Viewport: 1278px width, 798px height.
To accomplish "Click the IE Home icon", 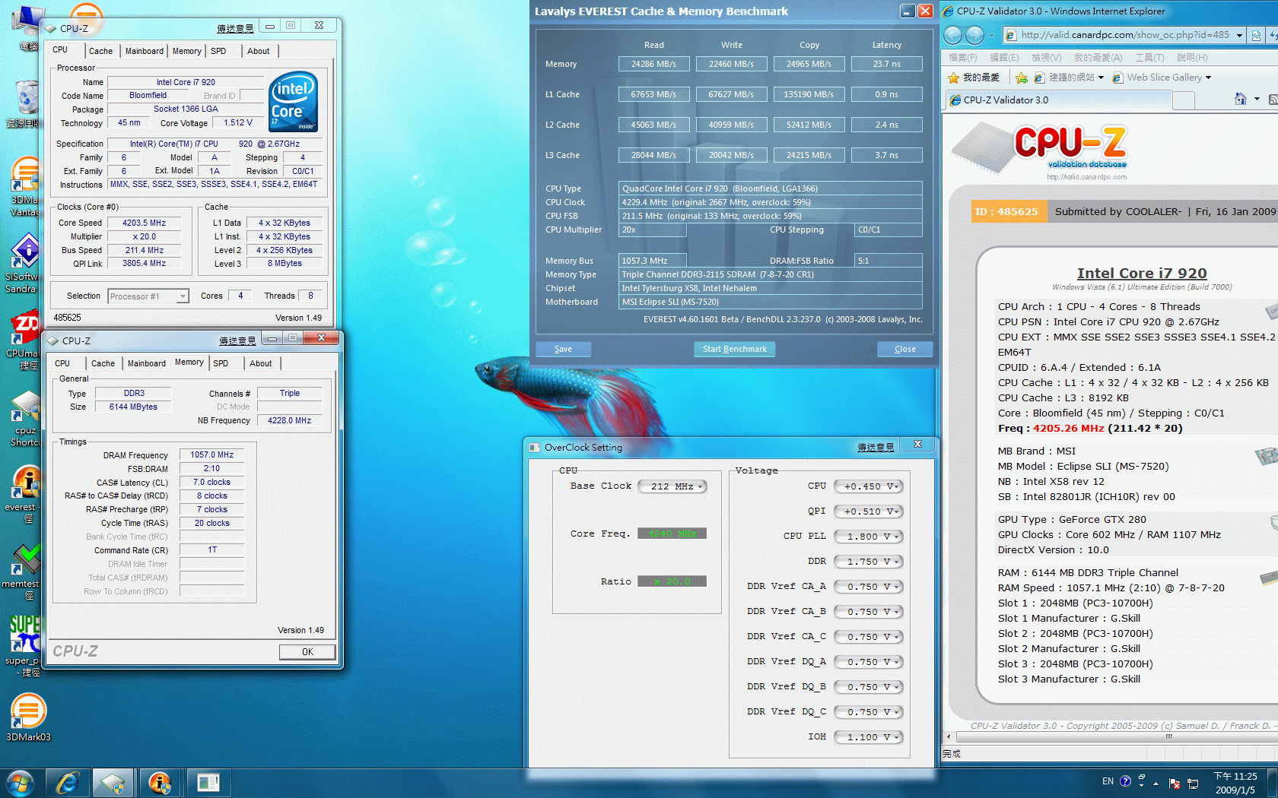I will [x=1241, y=100].
